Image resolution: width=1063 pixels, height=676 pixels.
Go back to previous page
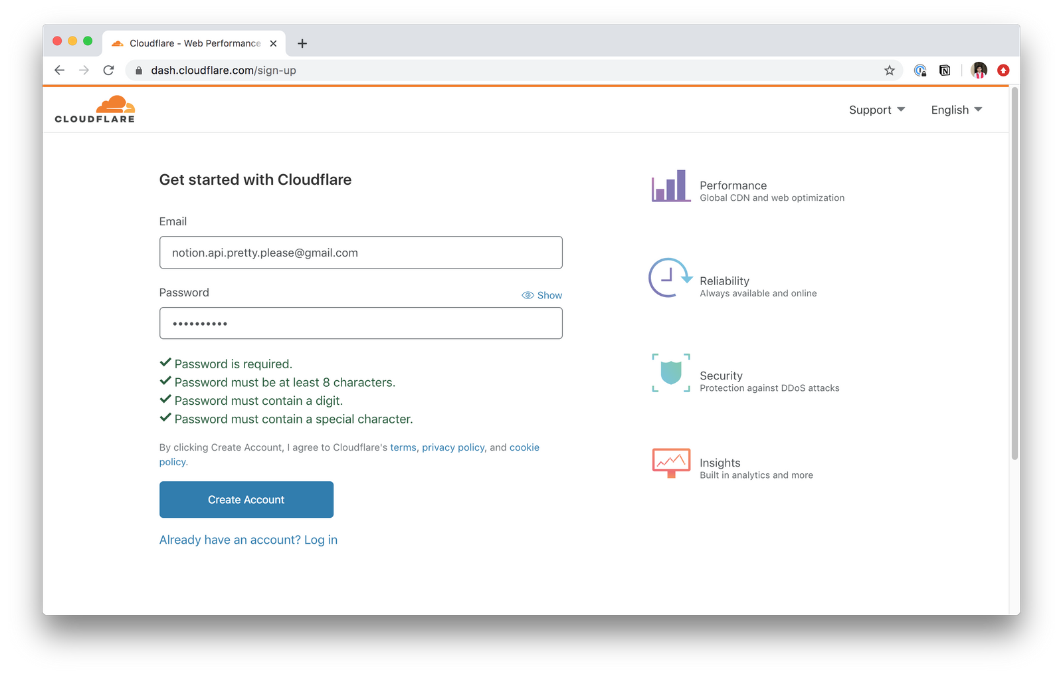pos(60,70)
